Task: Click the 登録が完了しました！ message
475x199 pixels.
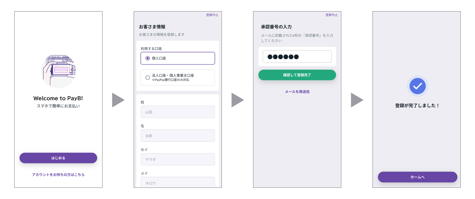Action: (x=418, y=106)
